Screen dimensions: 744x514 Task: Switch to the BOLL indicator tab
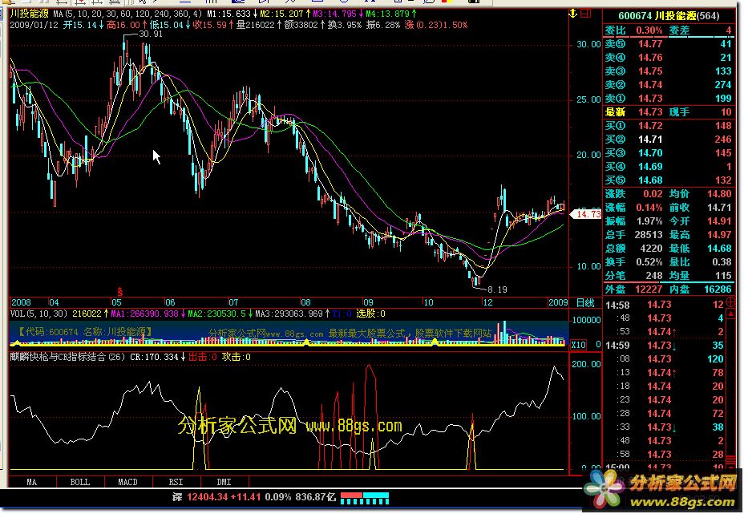click(79, 482)
